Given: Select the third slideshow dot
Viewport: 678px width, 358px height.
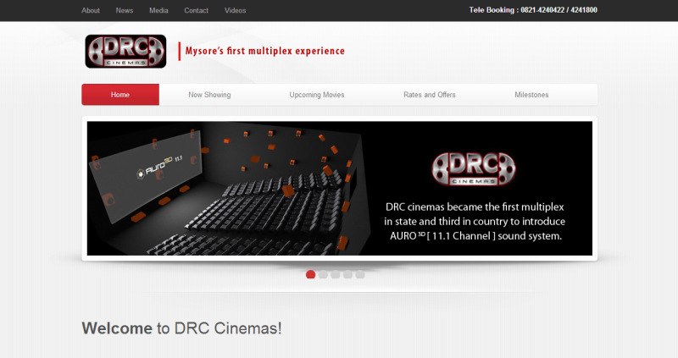Looking at the screenshot, I should pyautogui.click(x=336, y=274).
